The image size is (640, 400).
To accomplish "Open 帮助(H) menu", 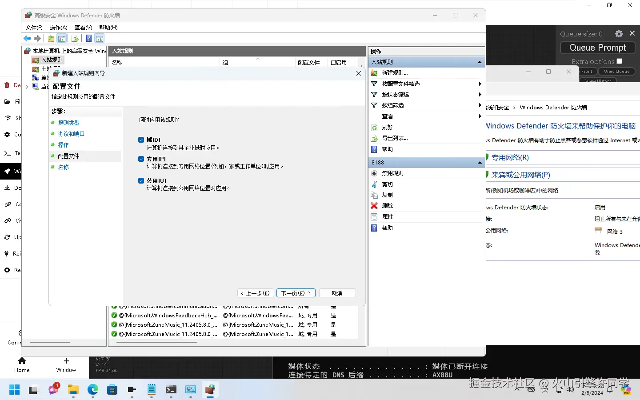I will [x=108, y=28].
